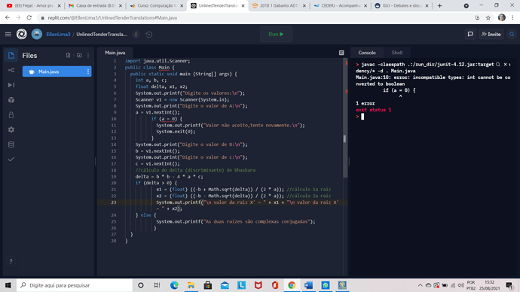Open the Secrets lock sidebar icon
The width and height of the screenshot is (520, 292).
pos(11,115)
